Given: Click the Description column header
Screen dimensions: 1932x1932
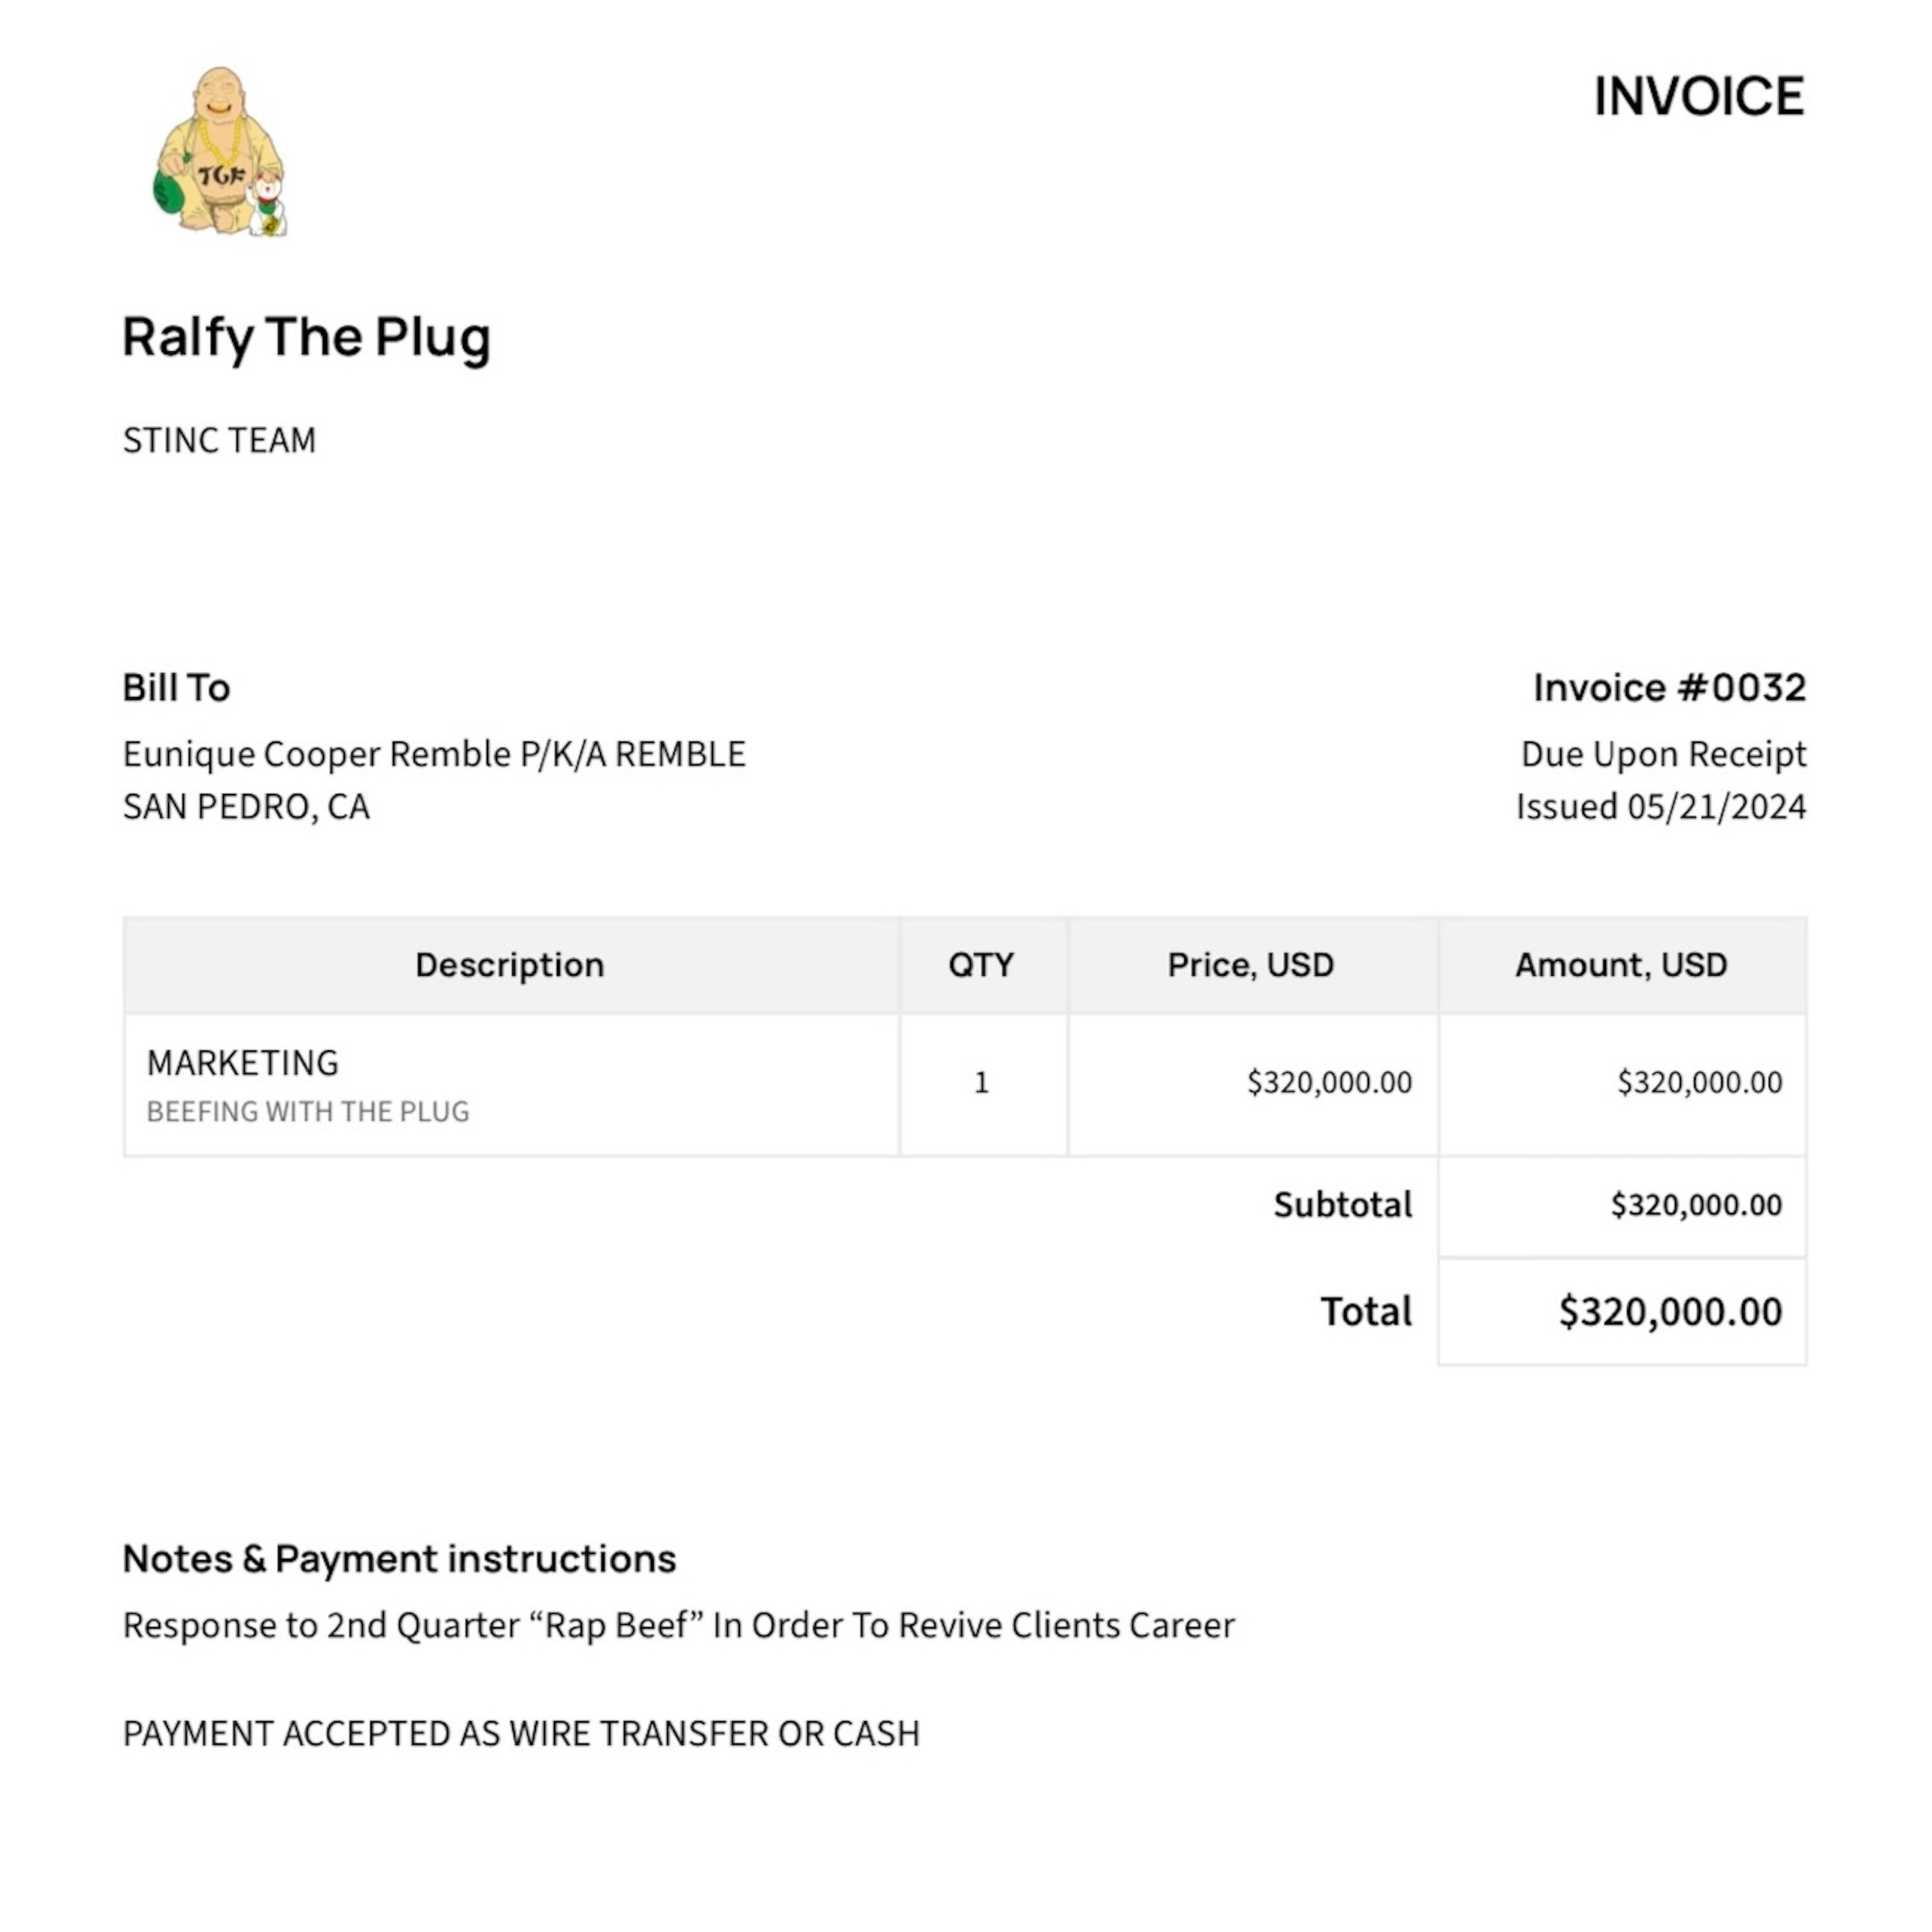Looking at the screenshot, I should 510,965.
